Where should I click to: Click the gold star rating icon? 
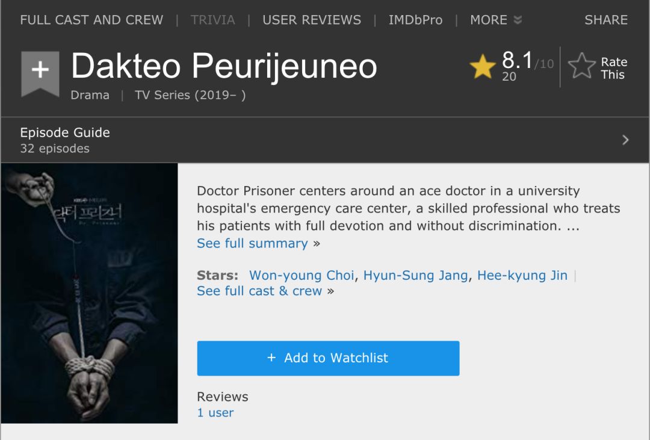[483, 67]
